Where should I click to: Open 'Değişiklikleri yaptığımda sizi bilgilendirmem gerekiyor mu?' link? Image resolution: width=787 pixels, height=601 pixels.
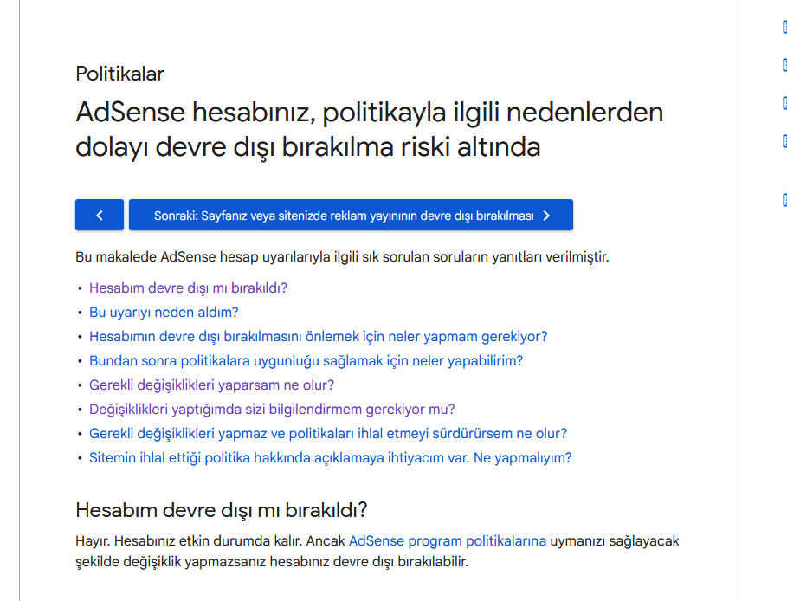tap(272, 410)
